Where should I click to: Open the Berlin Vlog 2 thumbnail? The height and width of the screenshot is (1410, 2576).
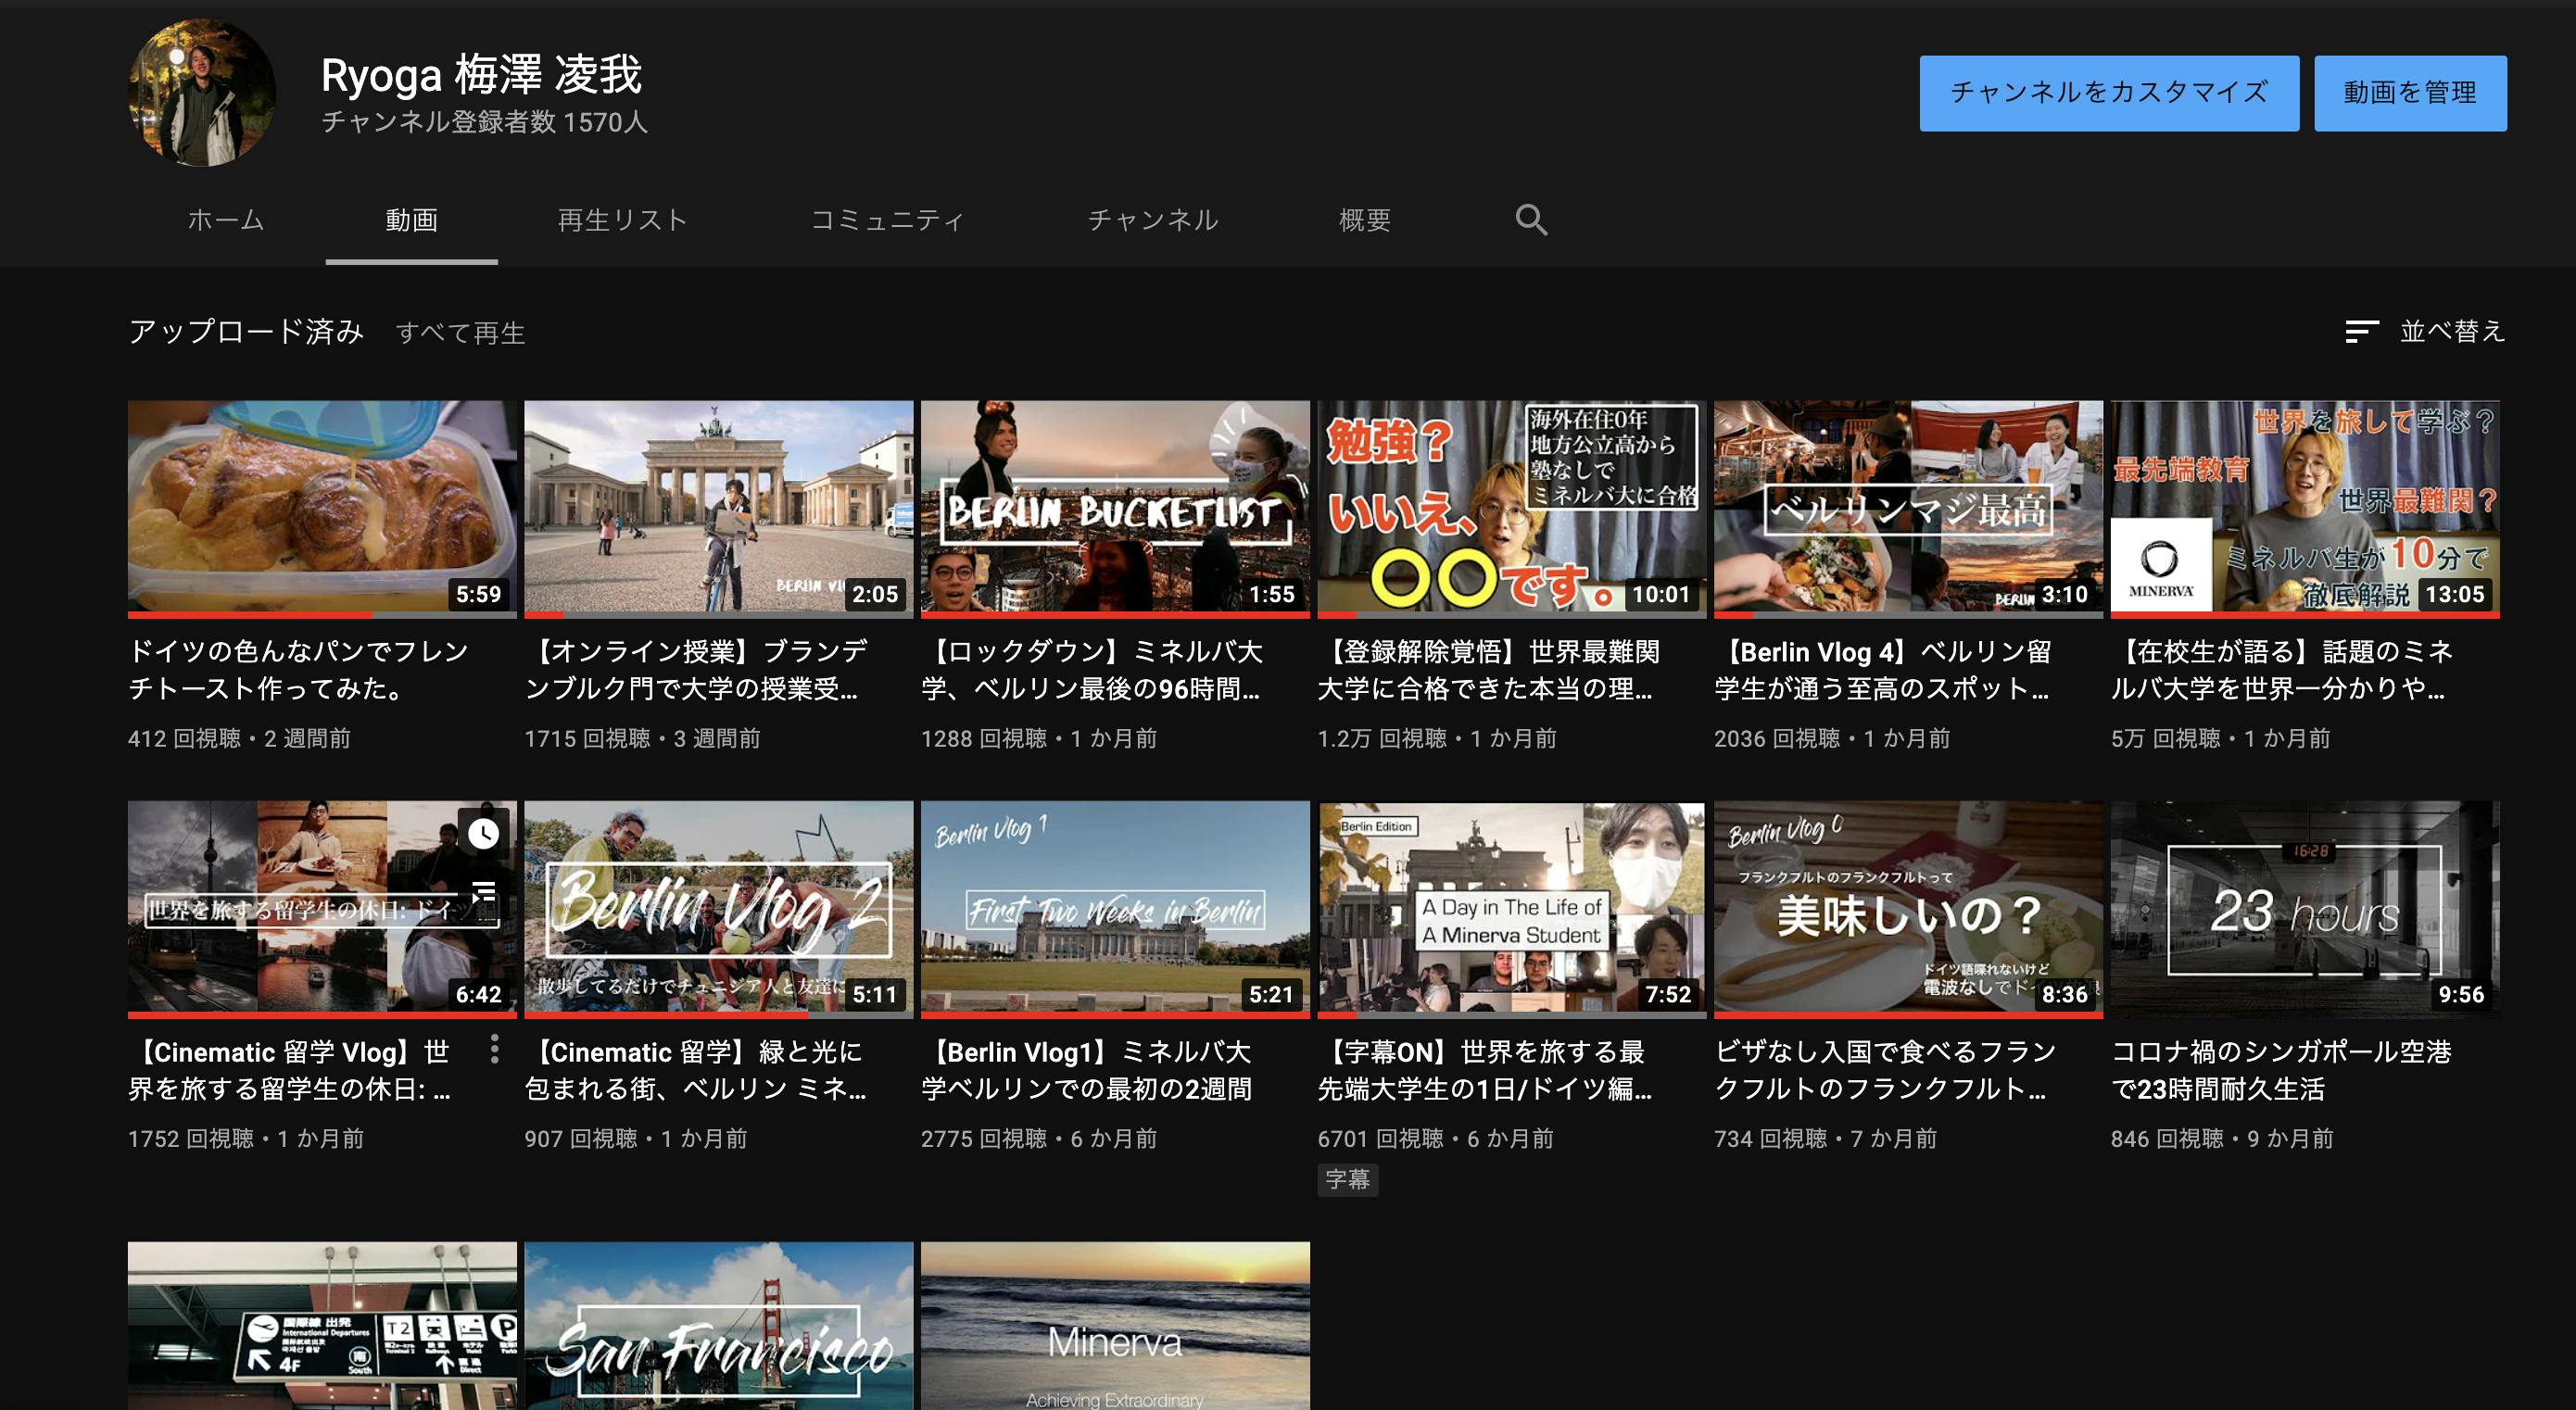[x=719, y=910]
